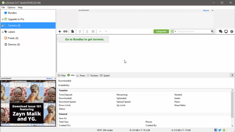This screenshot has width=235, height=132.
Task: Click the remote monitor icon
Action: point(226,31)
